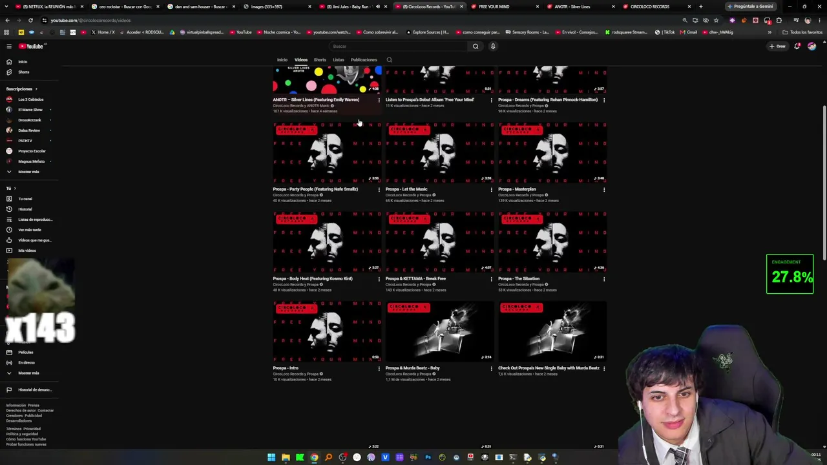Viewport: 827px width, 465px height.
Task: Open options menu for Prospa & KETTAMA Break Free
Action: (x=492, y=279)
